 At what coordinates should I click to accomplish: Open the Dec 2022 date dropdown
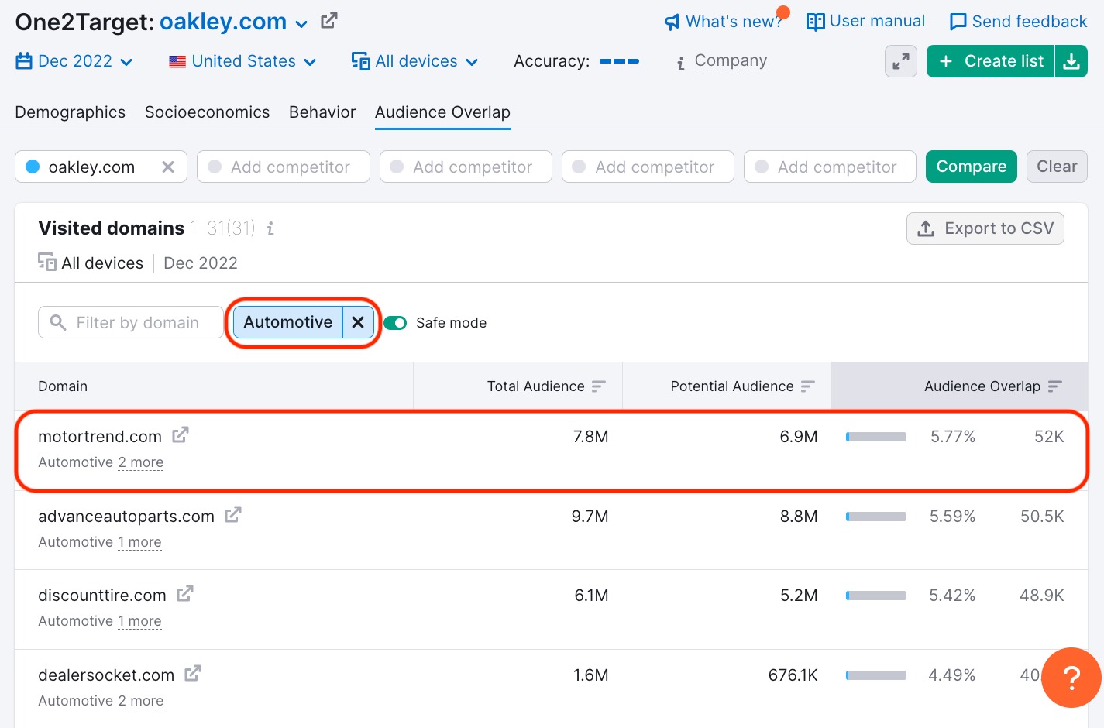[x=74, y=61]
